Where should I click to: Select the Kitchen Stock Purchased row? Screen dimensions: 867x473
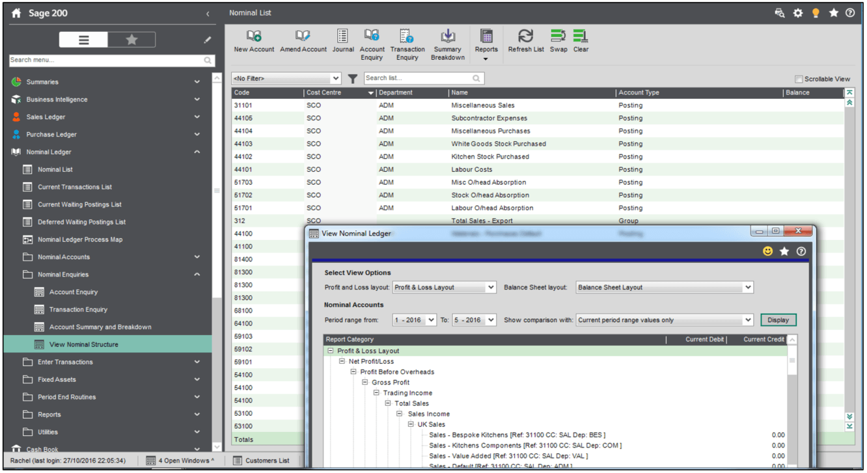click(x=538, y=157)
